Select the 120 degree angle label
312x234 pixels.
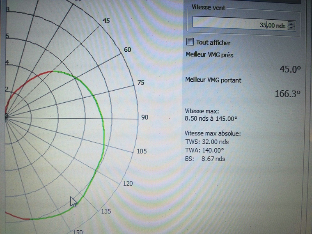[128, 183]
